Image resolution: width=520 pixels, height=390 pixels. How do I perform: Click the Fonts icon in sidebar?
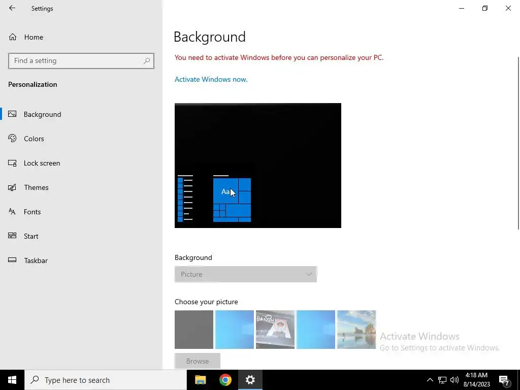12,212
